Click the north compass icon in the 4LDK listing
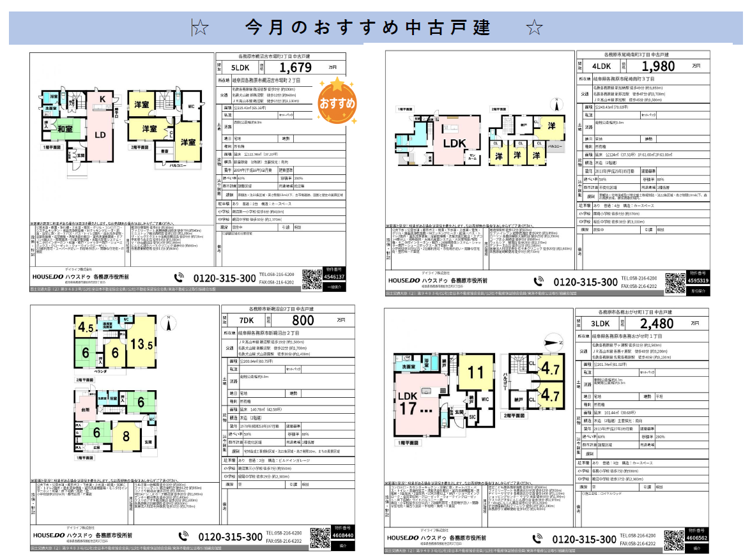This screenshot has height=560, width=750. point(561,103)
